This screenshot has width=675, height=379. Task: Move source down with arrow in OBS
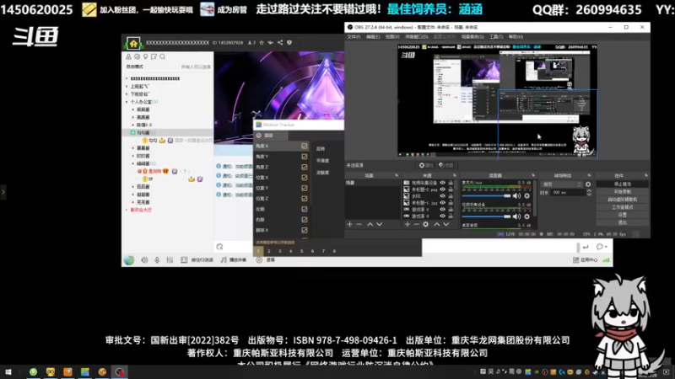pos(446,224)
